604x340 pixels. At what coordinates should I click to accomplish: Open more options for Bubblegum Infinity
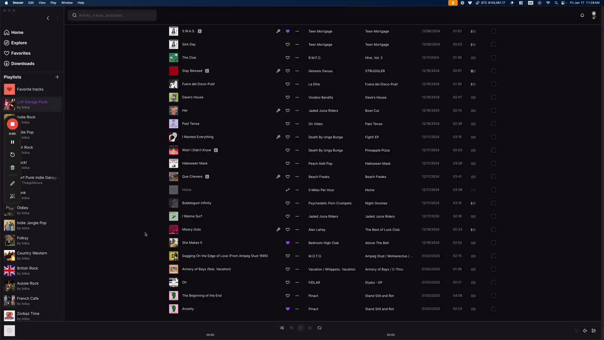[297, 203]
